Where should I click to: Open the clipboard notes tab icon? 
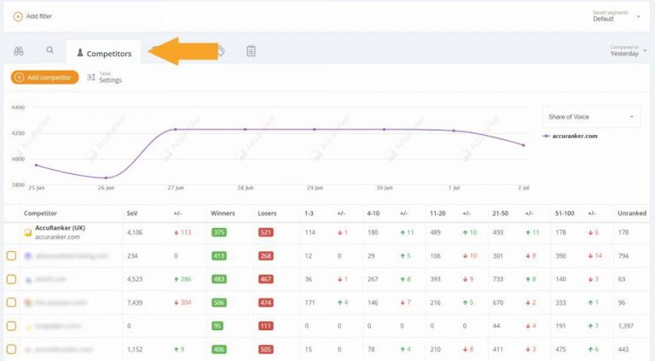[x=251, y=51]
